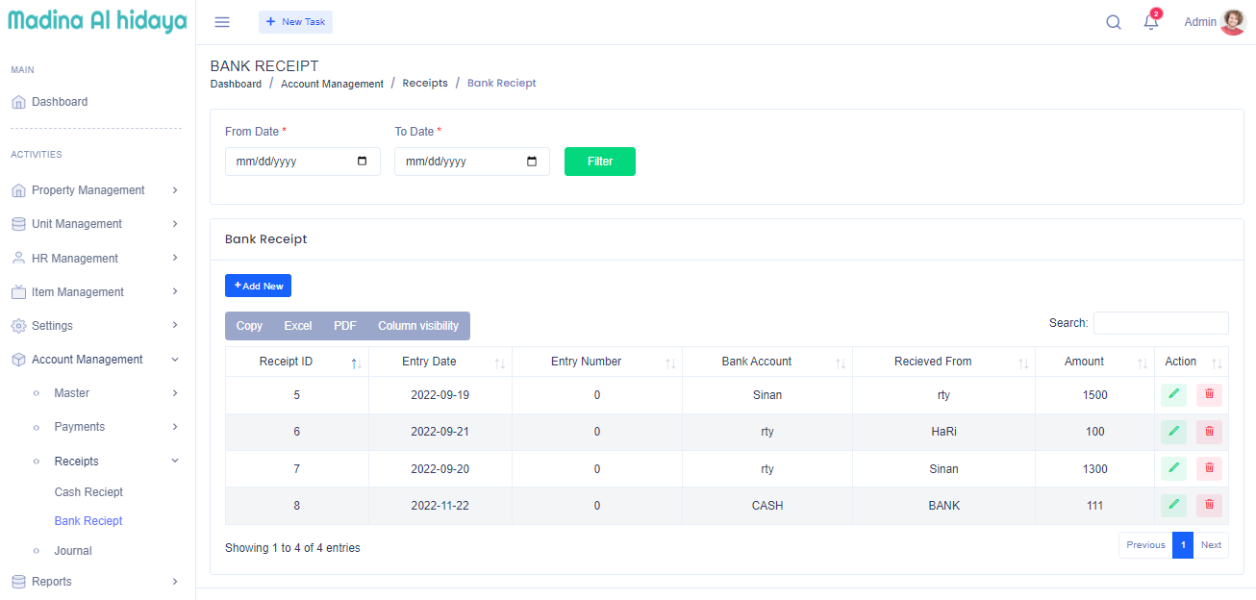Open Cash Reciept sidebar item
Screen dimensions: 1256x600
[x=88, y=492]
